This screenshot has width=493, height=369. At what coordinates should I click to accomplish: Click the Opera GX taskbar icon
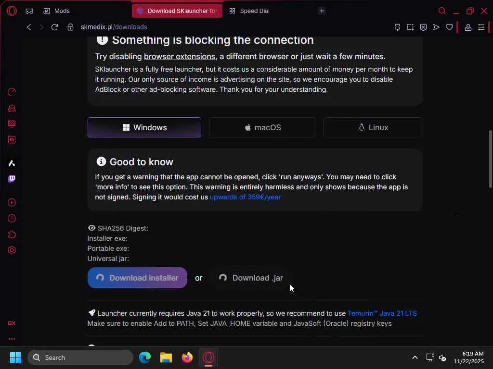coord(208,357)
